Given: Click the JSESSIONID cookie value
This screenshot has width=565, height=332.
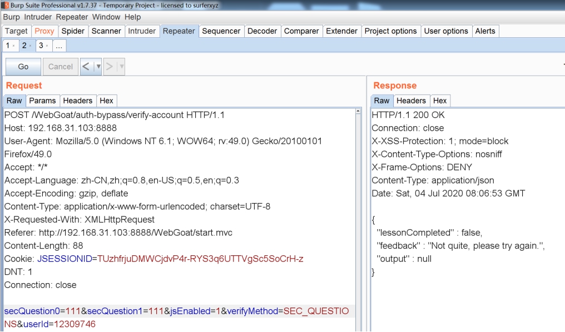Looking at the screenshot, I should point(200,259).
